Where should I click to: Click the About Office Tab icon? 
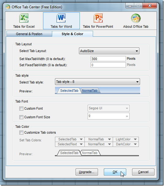(136, 18)
